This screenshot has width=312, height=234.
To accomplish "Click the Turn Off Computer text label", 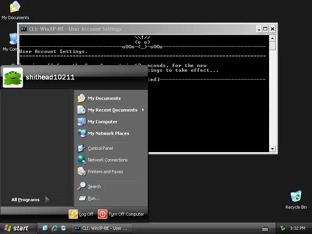I will click(x=126, y=214).
